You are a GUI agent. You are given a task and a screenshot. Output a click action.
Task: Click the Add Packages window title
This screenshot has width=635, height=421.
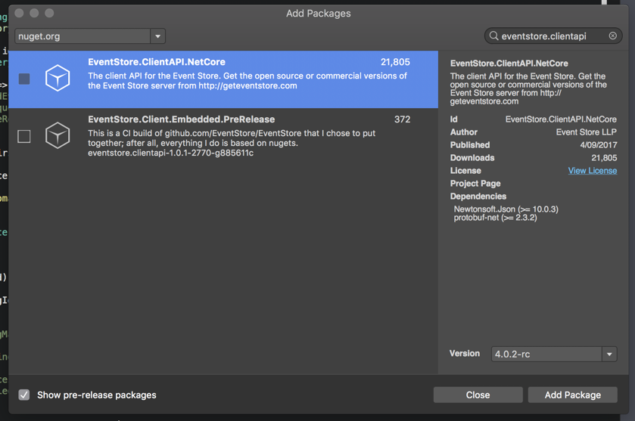click(x=319, y=14)
